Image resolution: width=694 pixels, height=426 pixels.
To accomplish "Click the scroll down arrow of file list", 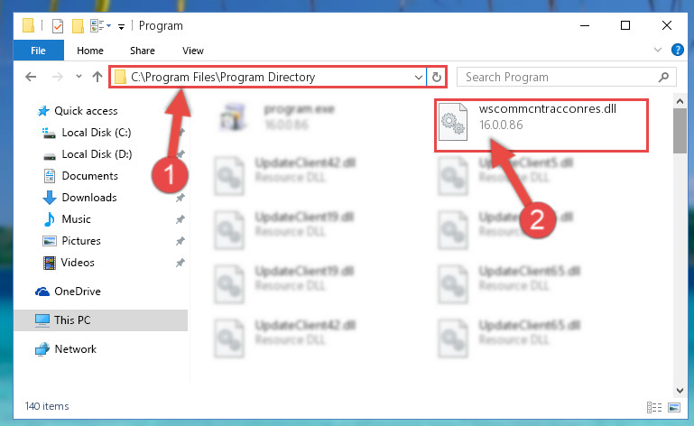I will [680, 390].
